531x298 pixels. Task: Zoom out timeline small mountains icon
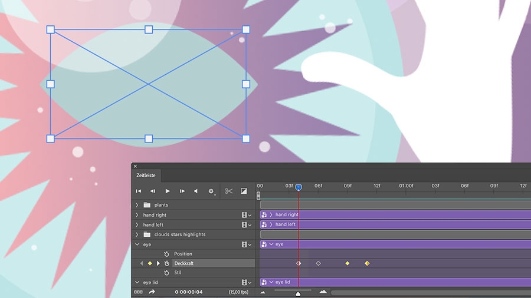pos(263,292)
